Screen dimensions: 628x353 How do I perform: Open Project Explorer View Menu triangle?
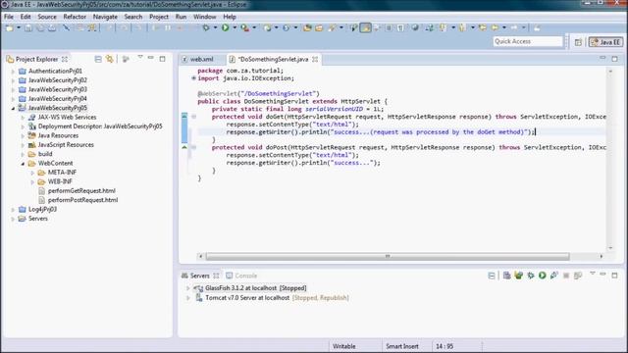pyautogui.click(x=140, y=57)
